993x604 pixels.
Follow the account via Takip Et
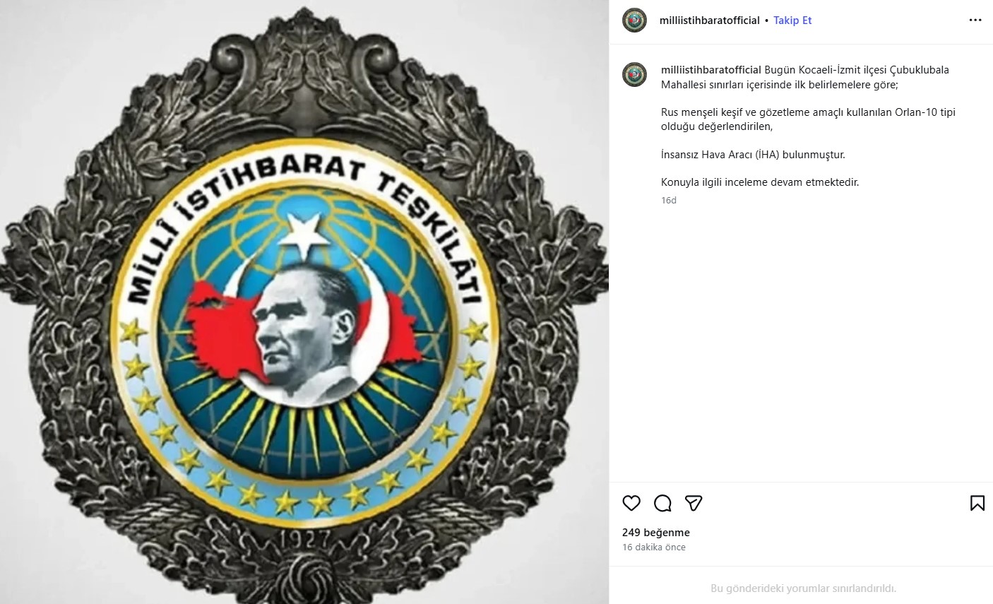point(792,20)
